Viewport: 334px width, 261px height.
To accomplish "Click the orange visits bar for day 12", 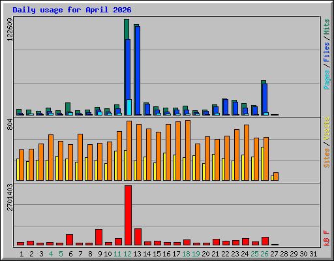I will [129, 151].
